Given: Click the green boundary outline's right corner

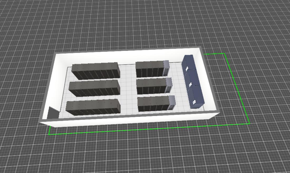Looking at the screenshot, I should click(x=249, y=124).
